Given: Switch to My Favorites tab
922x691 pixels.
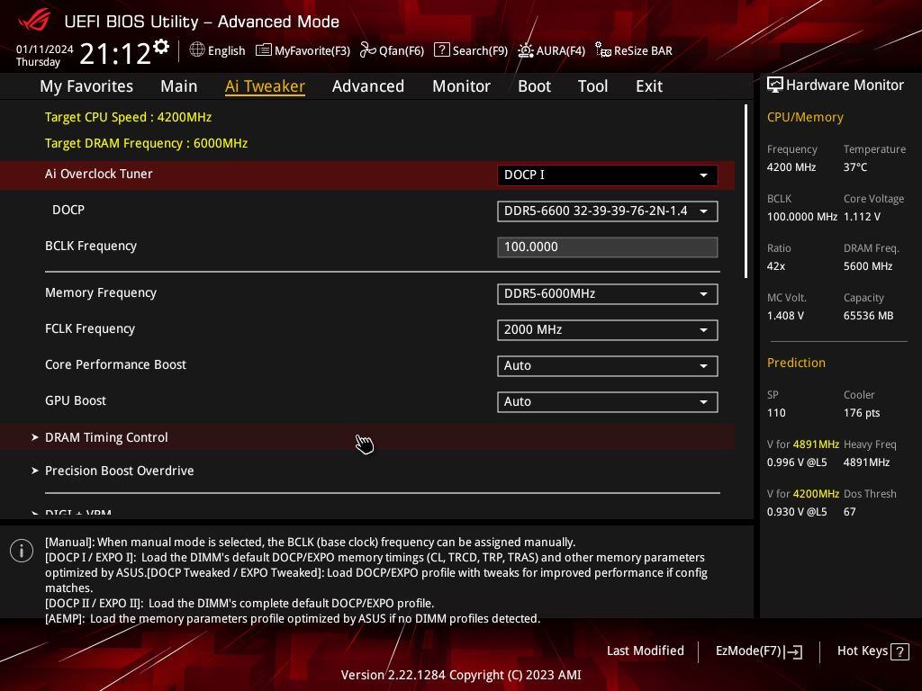Looking at the screenshot, I should (86, 86).
